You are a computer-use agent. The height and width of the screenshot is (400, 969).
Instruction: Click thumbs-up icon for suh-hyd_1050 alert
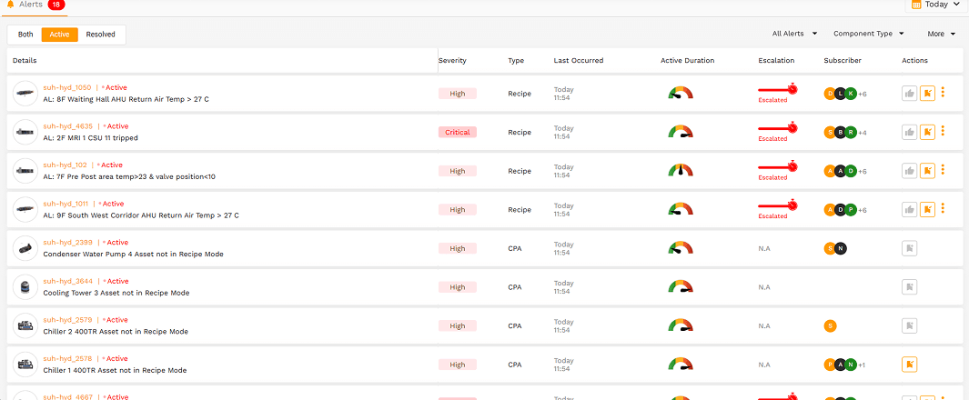tap(909, 94)
